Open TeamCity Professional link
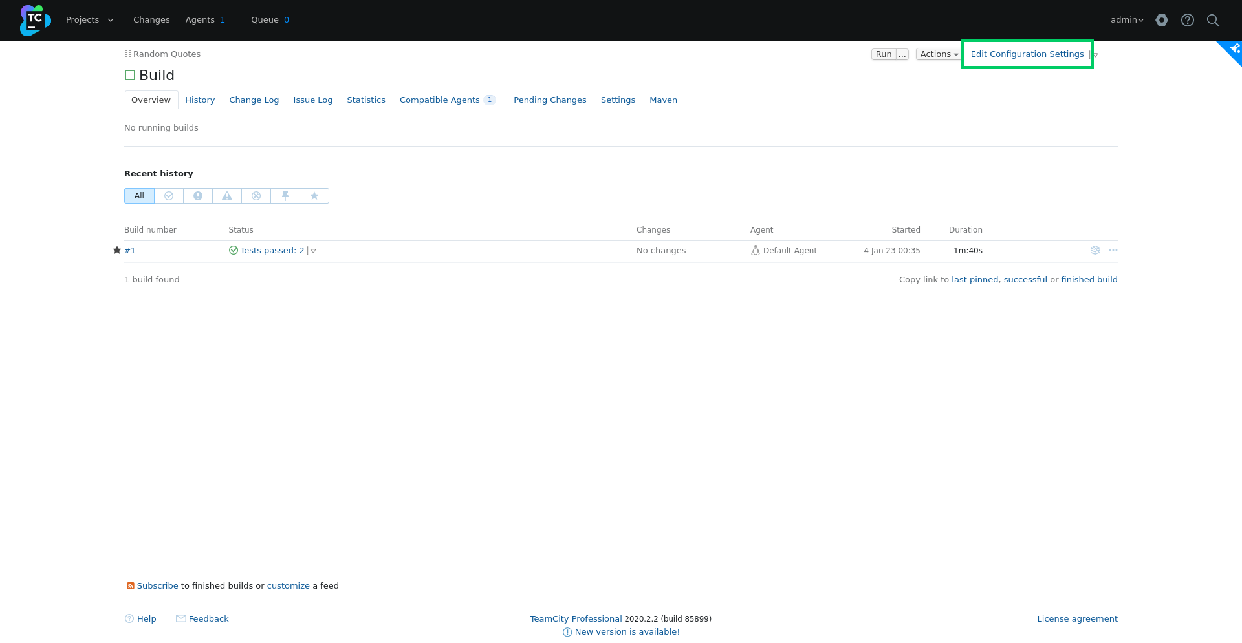This screenshot has width=1242, height=643. click(x=576, y=619)
